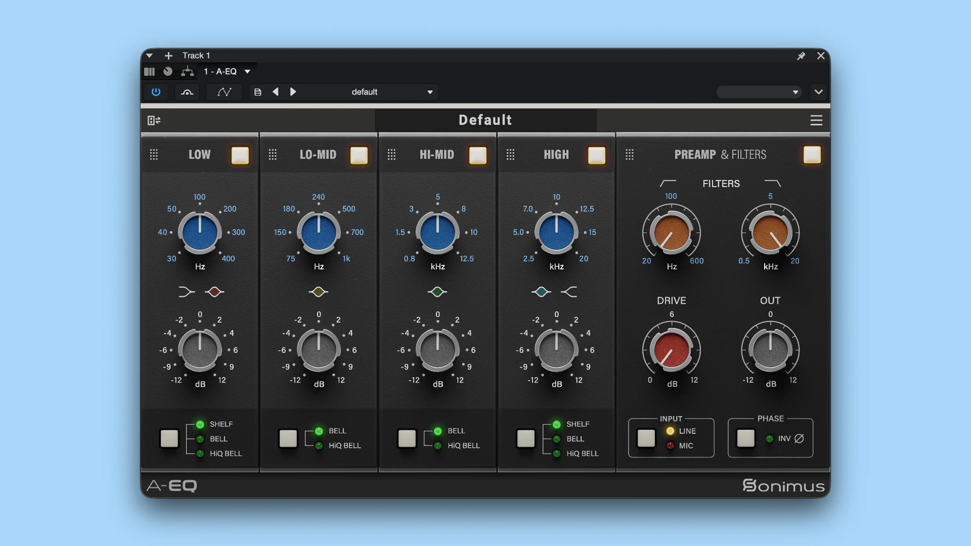
Task: Click the LOW band mode selector button
Action: click(169, 438)
